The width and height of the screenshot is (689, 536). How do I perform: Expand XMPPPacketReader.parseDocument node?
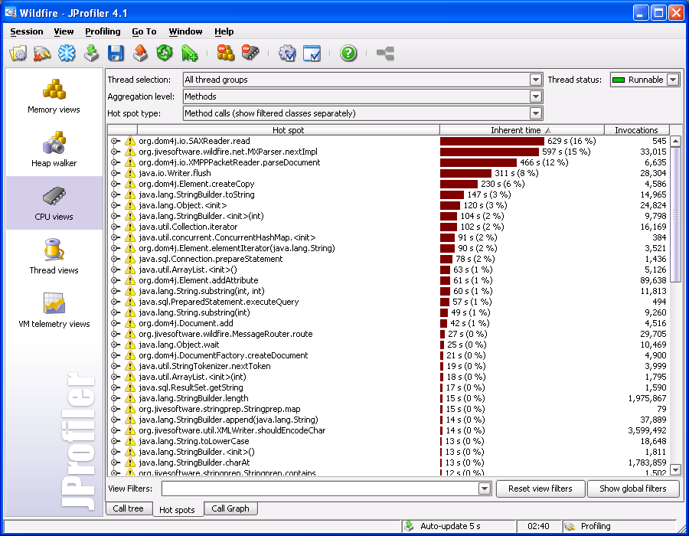[115, 162]
